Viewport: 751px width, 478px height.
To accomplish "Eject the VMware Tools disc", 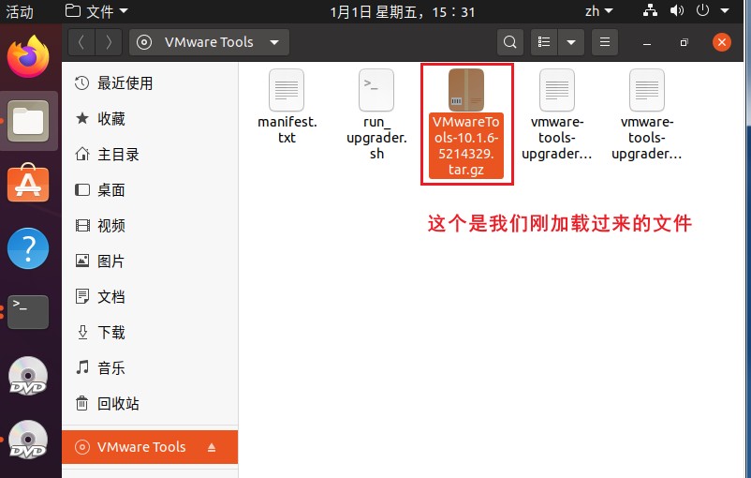I will tap(212, 447).
